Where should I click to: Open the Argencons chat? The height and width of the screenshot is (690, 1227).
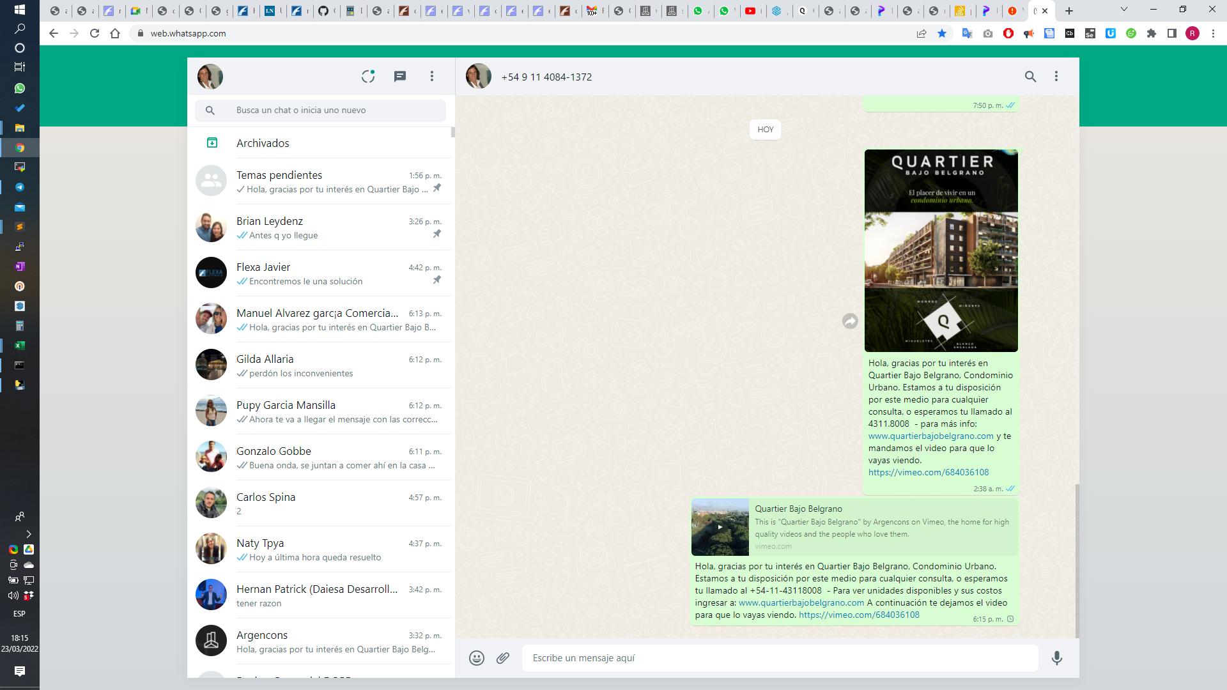pyautogui.click(x=320, y=641)
